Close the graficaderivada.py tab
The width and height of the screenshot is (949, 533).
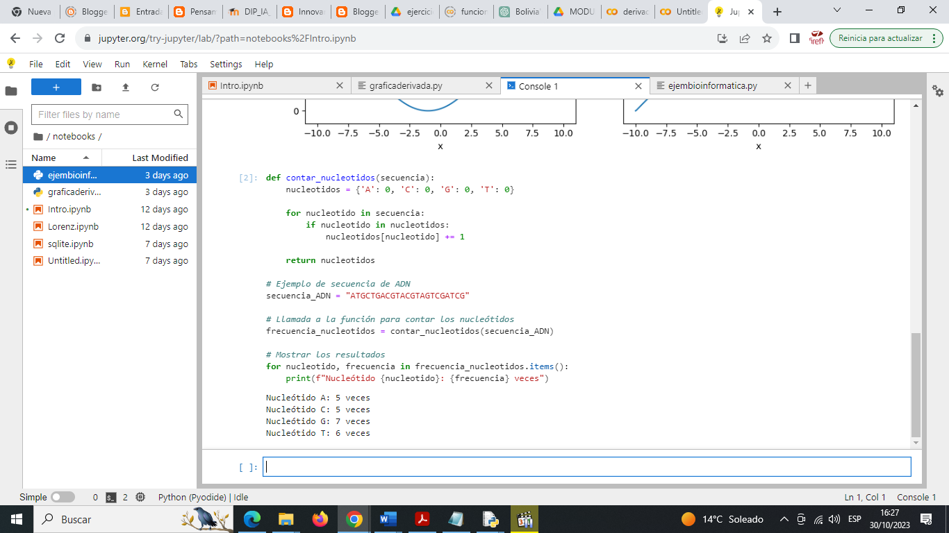click(x=489, y=86)
